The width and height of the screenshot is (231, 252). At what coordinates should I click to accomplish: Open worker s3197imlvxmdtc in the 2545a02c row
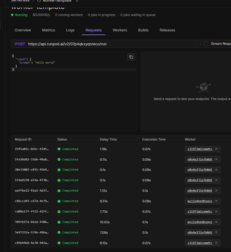[x=202, y=149]
